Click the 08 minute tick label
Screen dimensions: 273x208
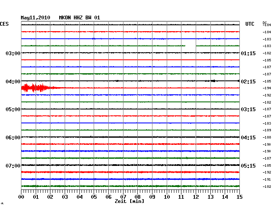137,197
